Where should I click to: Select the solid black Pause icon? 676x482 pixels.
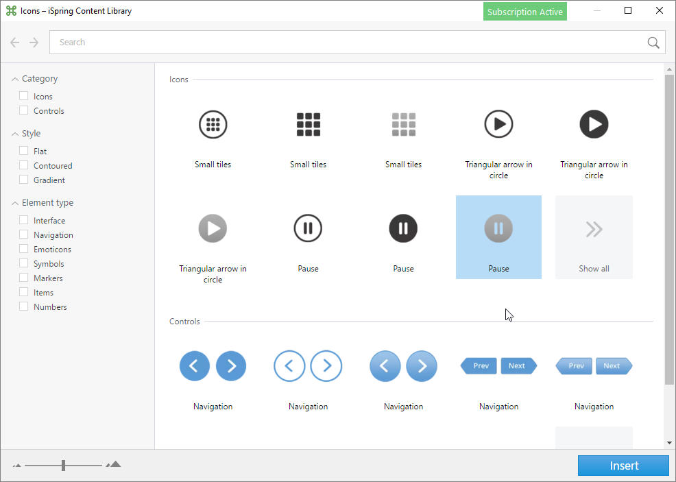[403, 228]
